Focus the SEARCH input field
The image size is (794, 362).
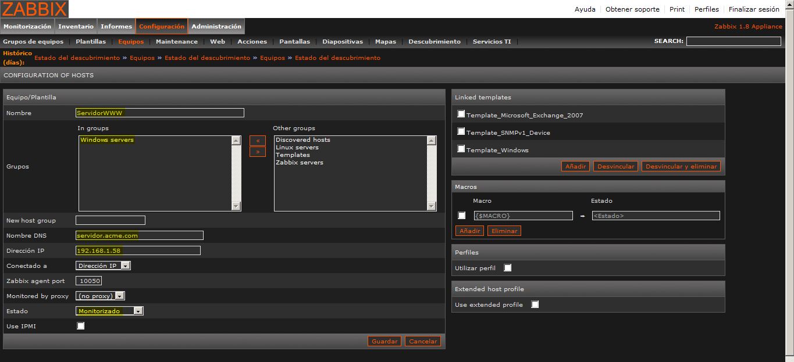(733, 41)
